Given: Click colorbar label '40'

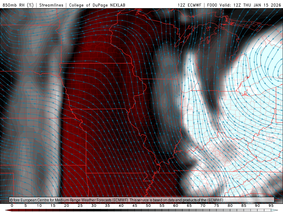Looking at the screenshot, I should click(x=121, y=206).
